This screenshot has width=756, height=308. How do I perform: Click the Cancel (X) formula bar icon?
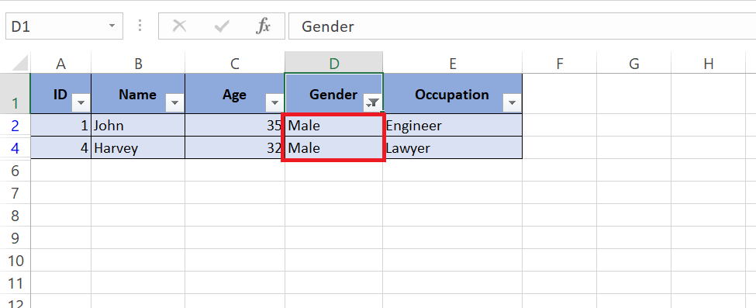tap(179, 26)
